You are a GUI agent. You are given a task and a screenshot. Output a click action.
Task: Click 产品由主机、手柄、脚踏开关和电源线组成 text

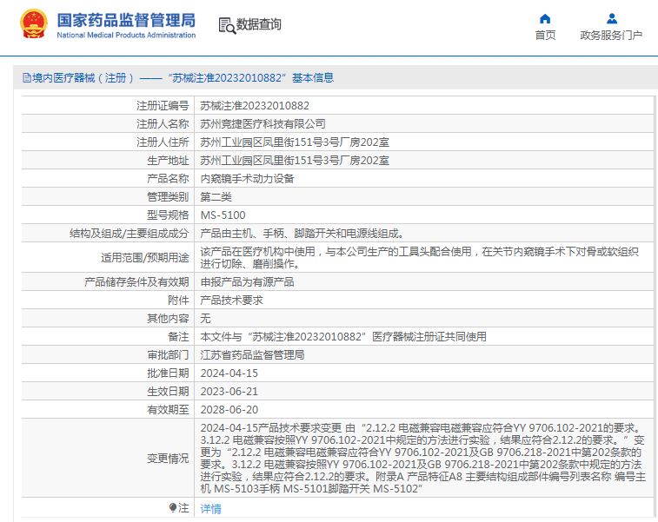pyautogui.click(x=302, y=234)
